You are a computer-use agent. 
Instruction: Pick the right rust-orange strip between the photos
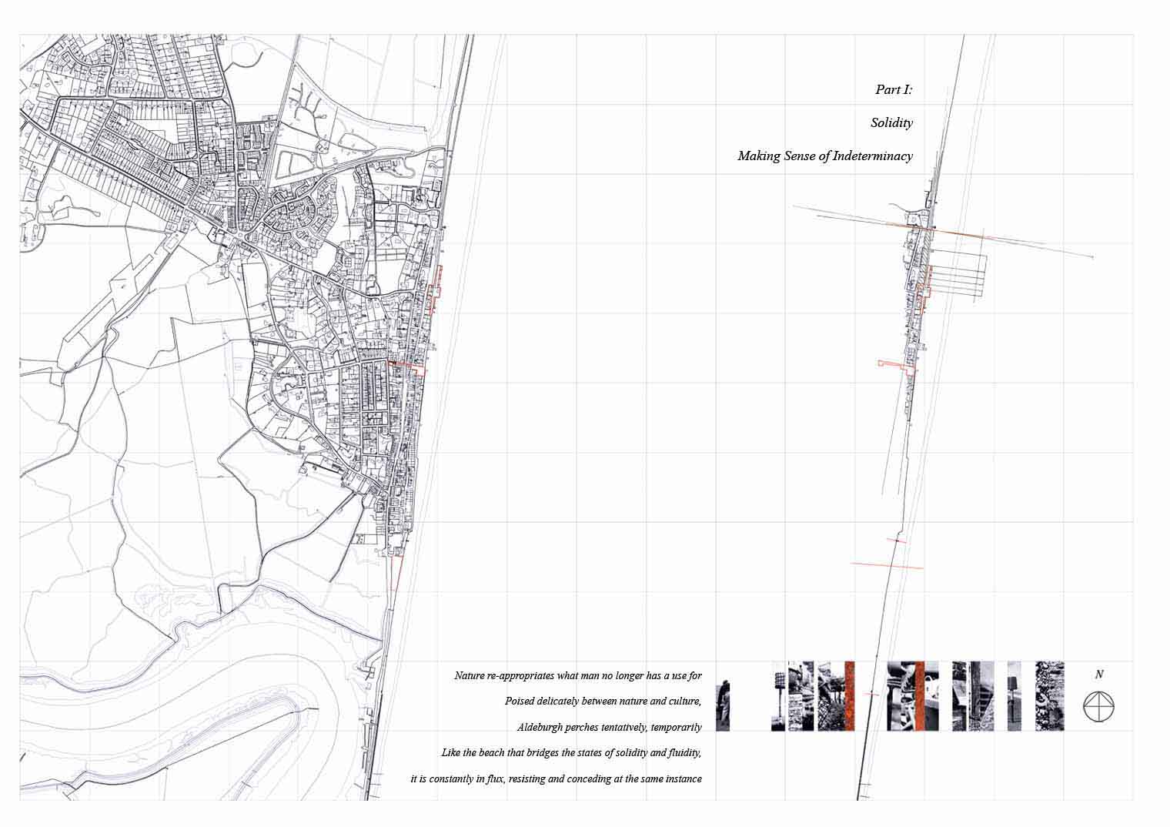(x=920, y=696)
